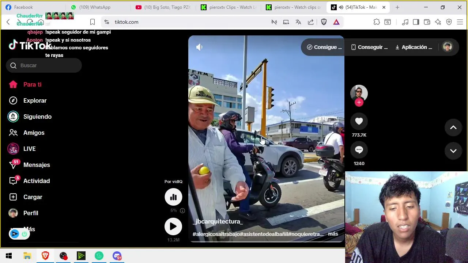This screenshot has width=468, height=263.
Task: Follow creator with the red plus badge
Action: (x=359, y=103)
